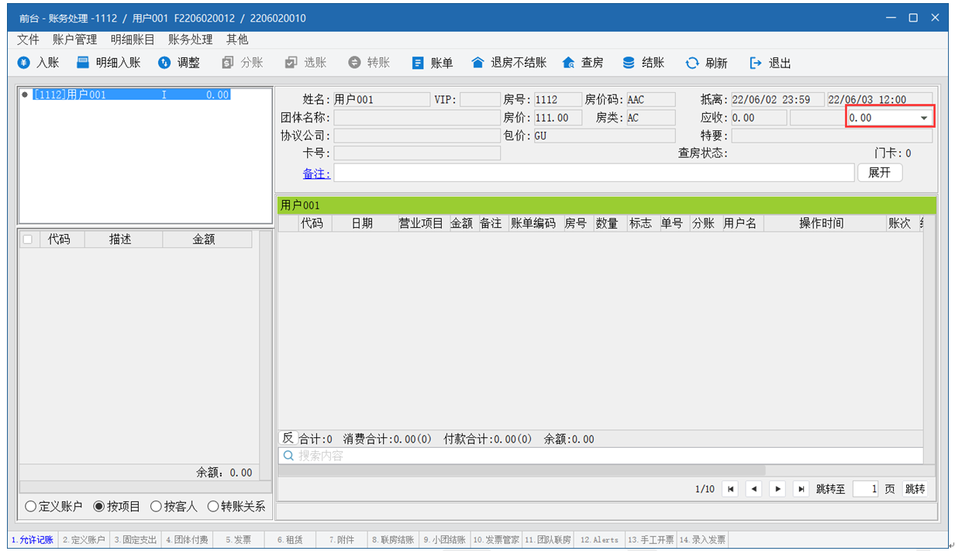Screen dimensions: 955x551
Task: Open the 0.00 dropdown arrow
Action: pyautogui.click(x=924, y=118)
